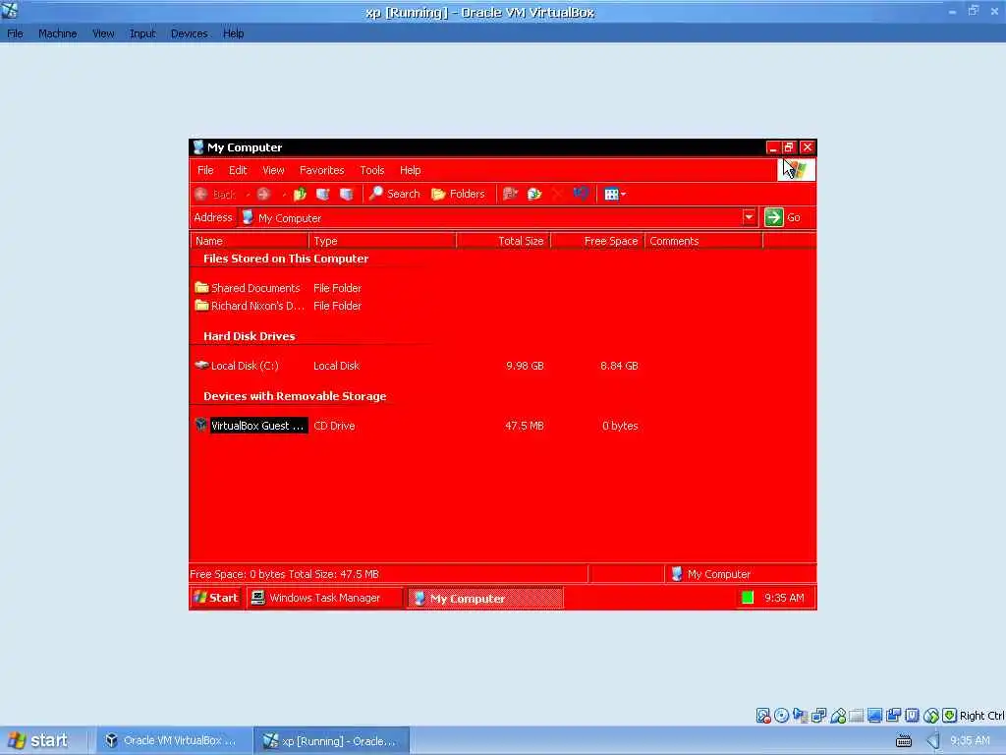
Task: Open the VirtualBox View menu
Action: pos(102,33)
